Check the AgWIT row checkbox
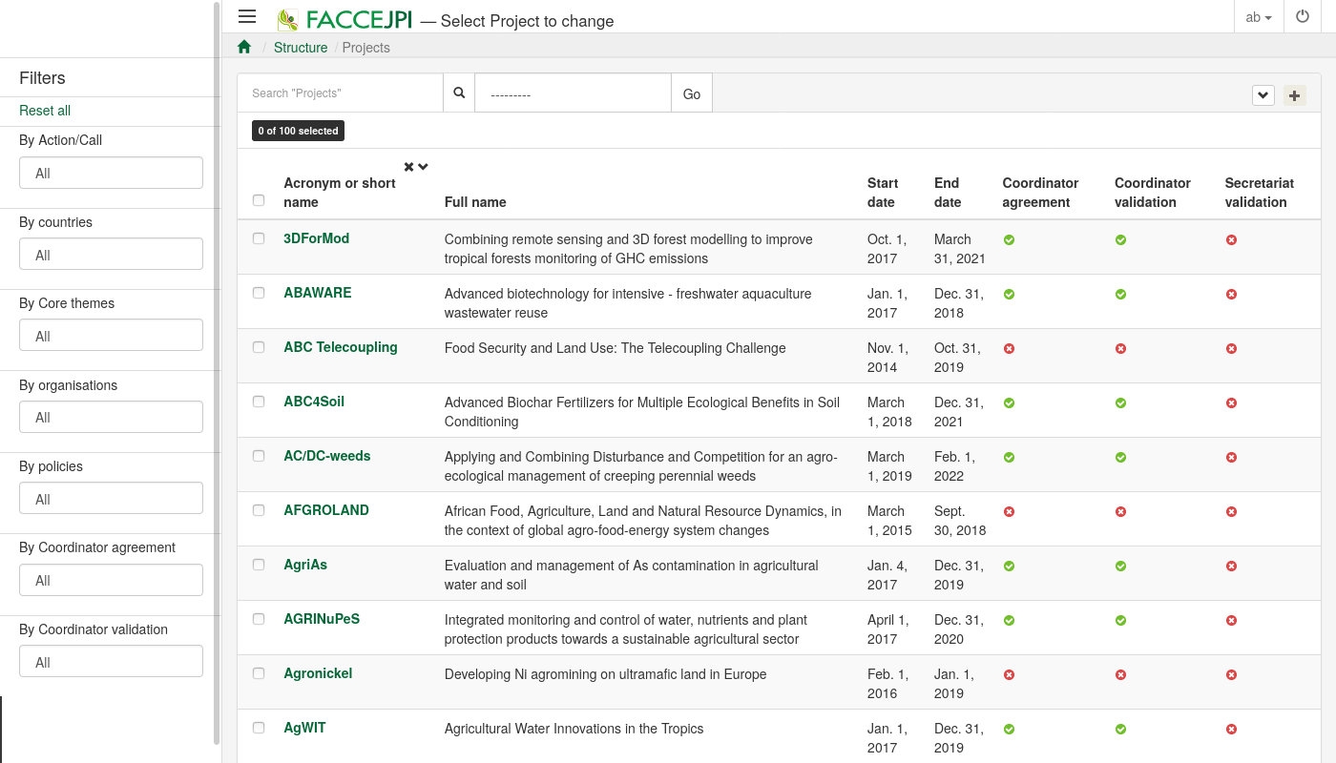1336x763 pixels. pos(259,728)
